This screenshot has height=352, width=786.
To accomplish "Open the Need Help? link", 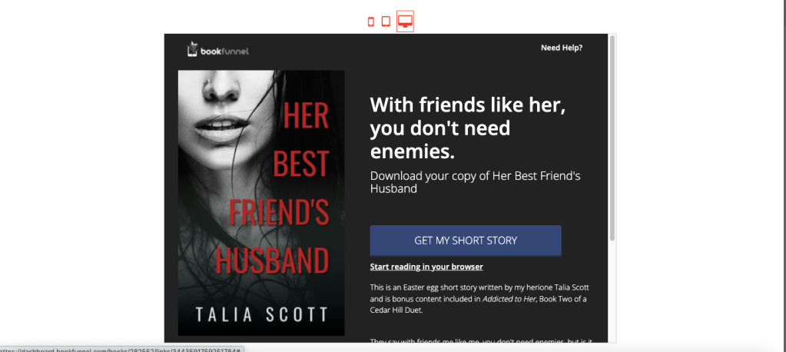I will [561, 48].
